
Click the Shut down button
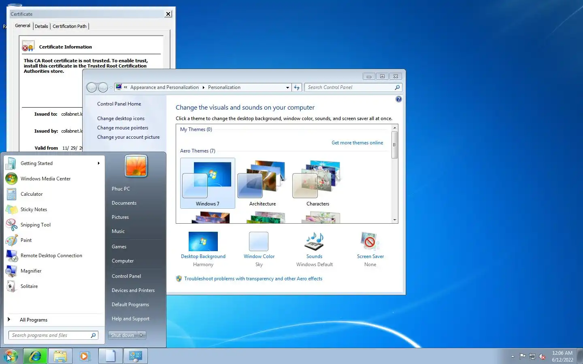click(123, 335)
